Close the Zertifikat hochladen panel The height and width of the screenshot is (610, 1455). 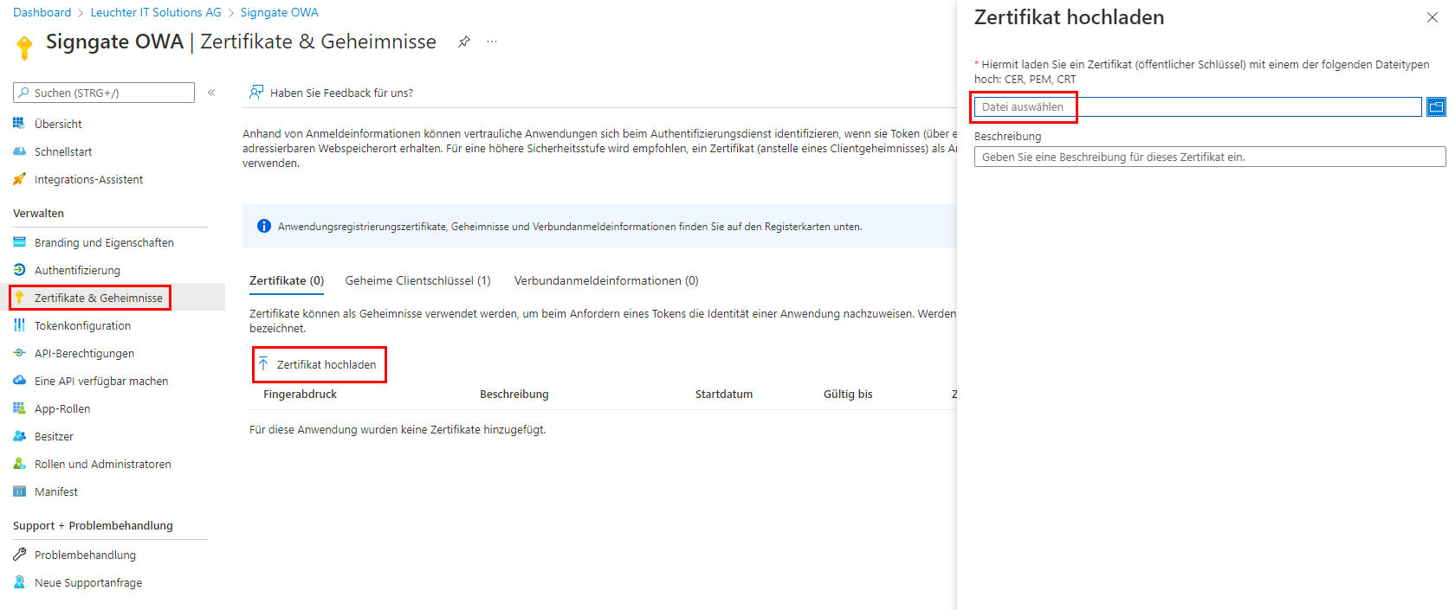[1432, 17]
